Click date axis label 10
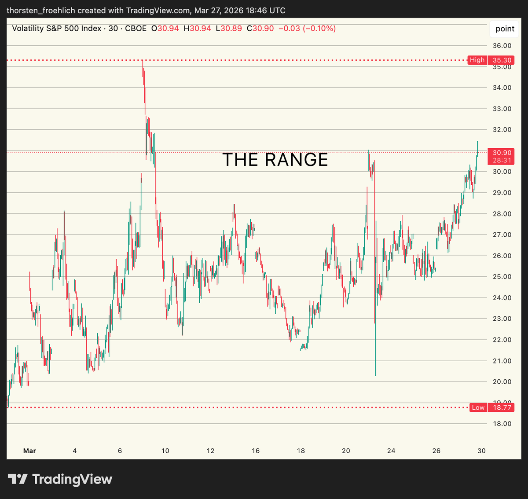528x499 pixels. pos(165,451)
